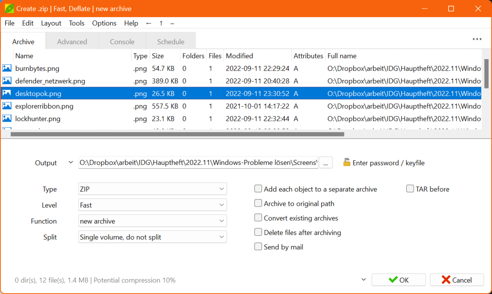Check the TAR before option

pyautogui.click(x=410, y=189)
